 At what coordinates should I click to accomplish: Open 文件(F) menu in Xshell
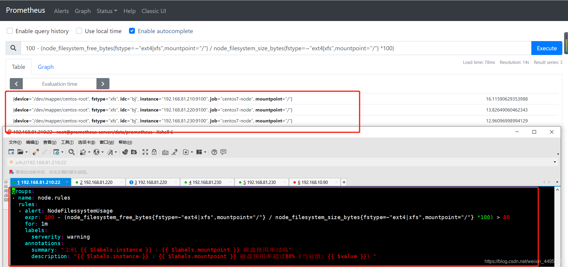pos(15,142)
